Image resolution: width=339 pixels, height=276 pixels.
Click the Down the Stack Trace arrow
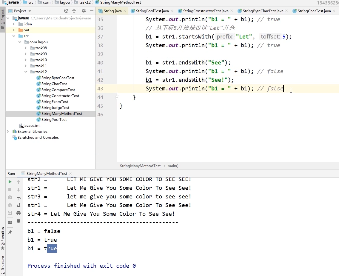[19, 189]
